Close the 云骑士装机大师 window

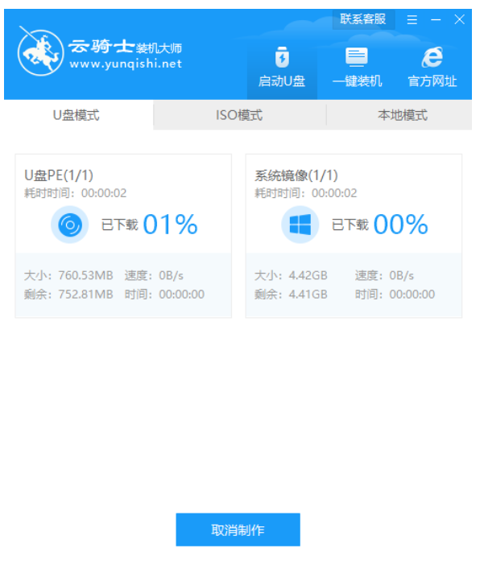460,20
